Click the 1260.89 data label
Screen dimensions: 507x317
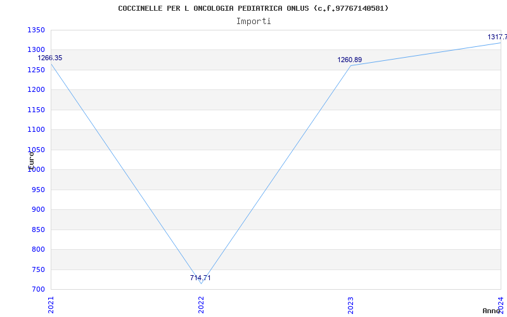click(350, 60)
